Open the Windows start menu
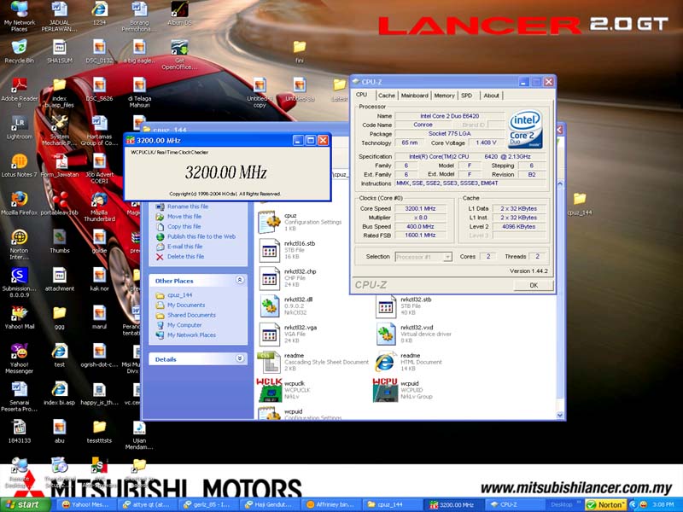Screen dimensions: 683x512 tap(26, 504)
